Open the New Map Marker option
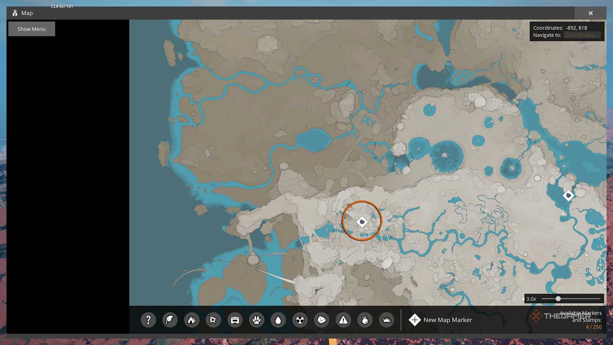 point(447,320)
